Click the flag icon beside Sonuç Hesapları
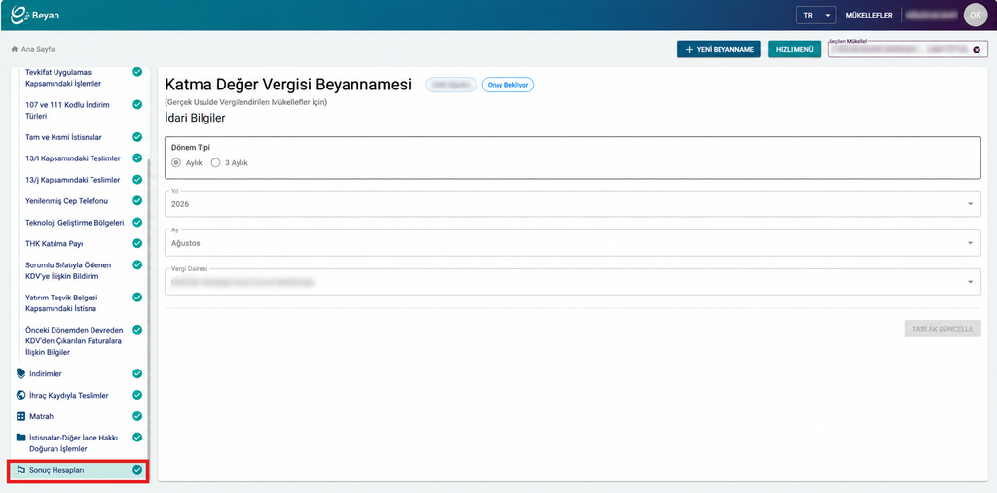The width and height of the screenshot is (997, 493). (x=21, y=470)
